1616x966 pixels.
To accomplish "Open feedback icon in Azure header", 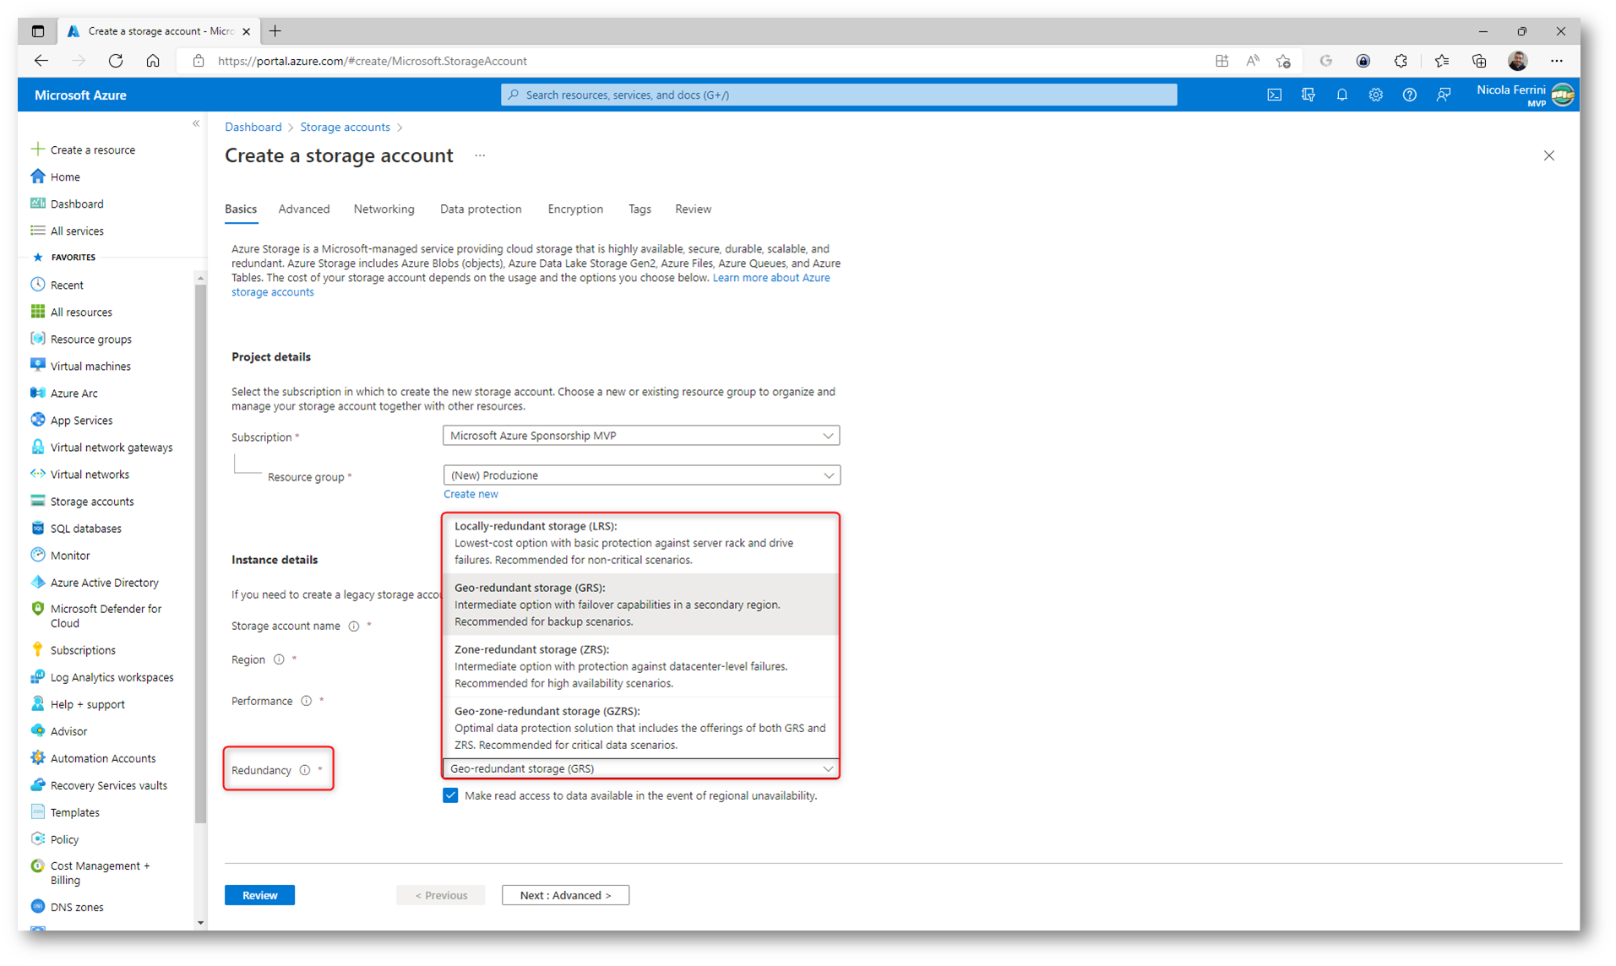I will pyautogui.click(x=1443, y=95).
